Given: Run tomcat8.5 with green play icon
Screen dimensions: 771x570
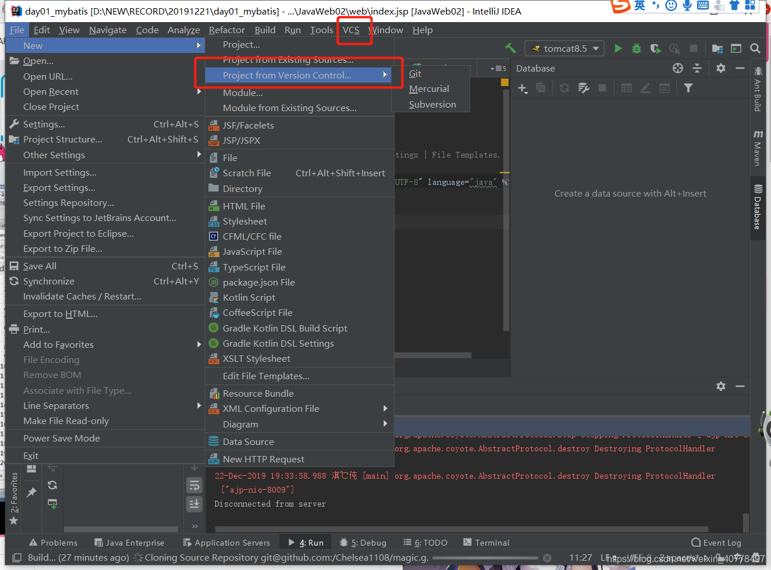Looking at the screenshot, I should (x=619, y=48).
